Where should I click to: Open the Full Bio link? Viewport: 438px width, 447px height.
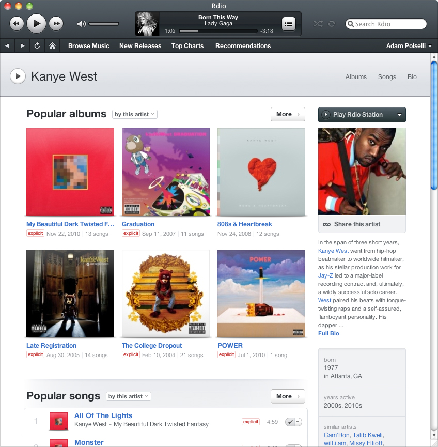tap(328, 333)
